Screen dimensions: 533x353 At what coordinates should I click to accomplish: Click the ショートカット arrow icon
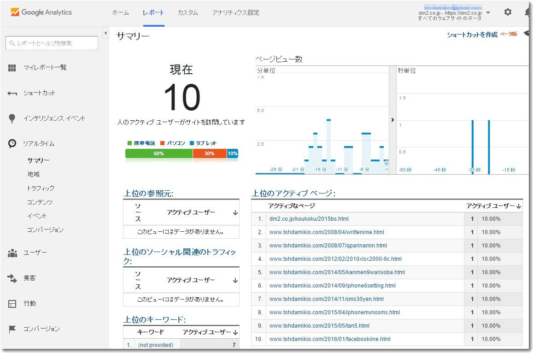click(x=12, y=93)
